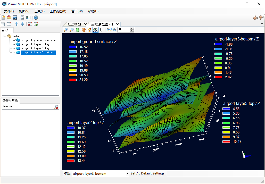Image resolution: width=265 pixels, height=184 pixels.
Task: Save the project with floppy icon
Action: coord(15,18)
